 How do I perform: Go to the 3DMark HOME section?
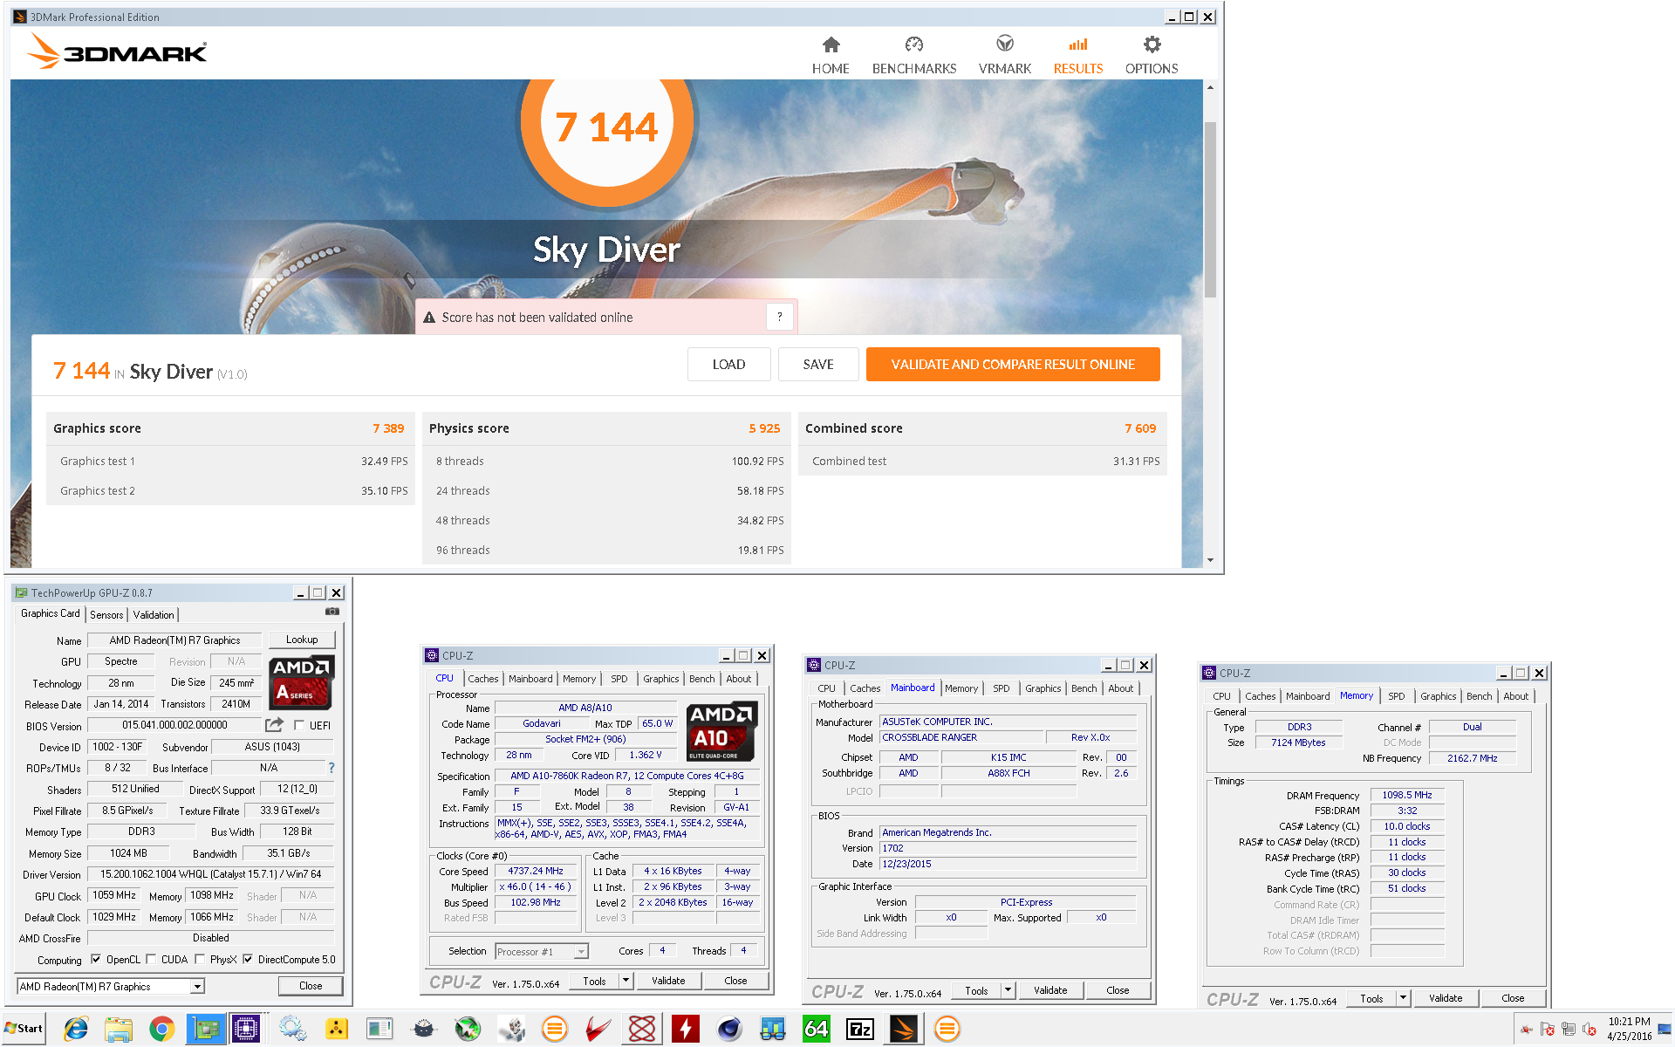coord(831,56)
